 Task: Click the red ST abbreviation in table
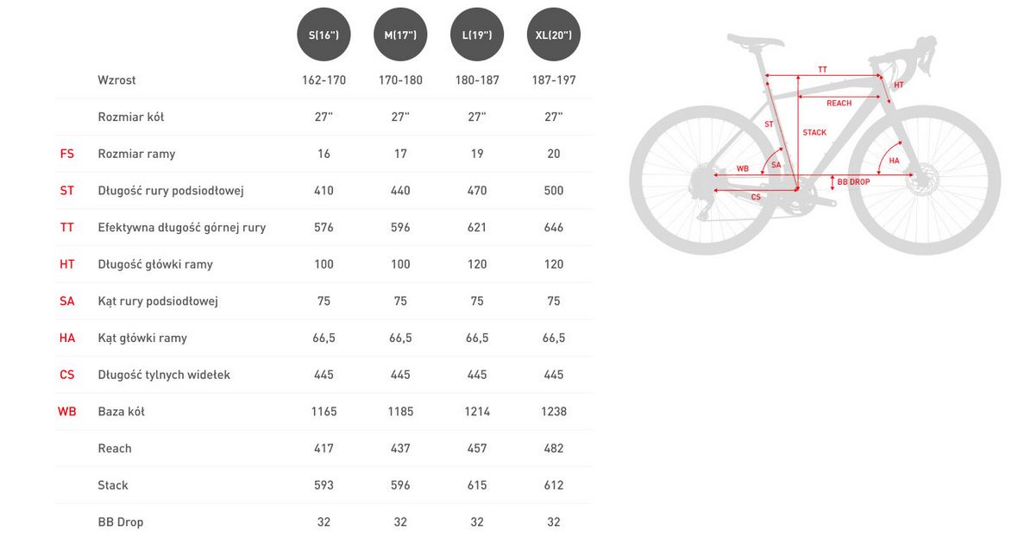[67, 191]
